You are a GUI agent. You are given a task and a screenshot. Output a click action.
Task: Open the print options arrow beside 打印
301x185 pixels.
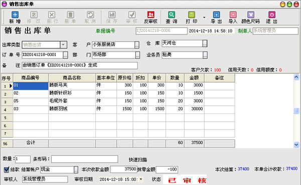tap(204, 17)
